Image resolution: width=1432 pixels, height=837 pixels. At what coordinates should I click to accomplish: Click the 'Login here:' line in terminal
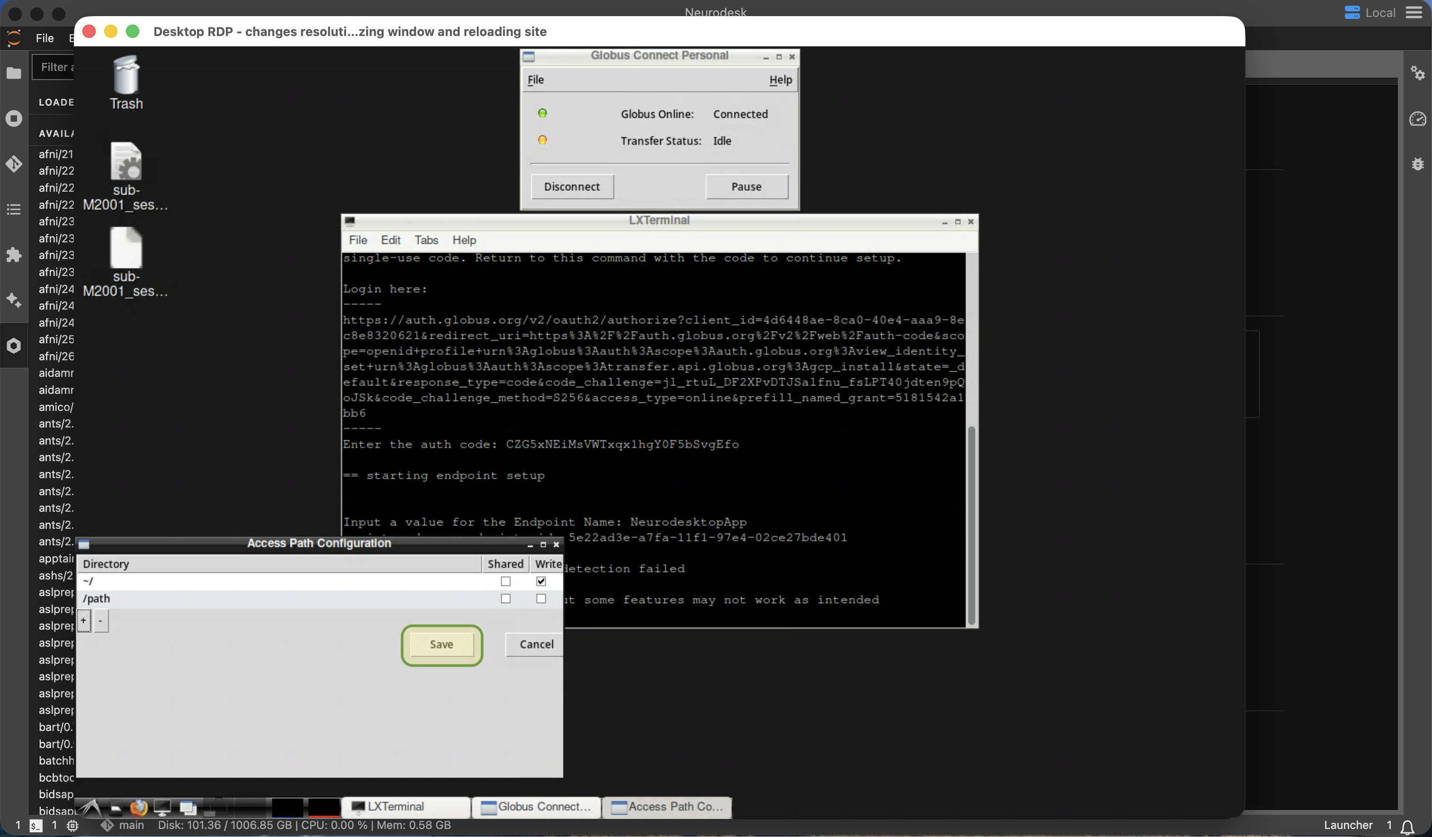click(385, 289)
